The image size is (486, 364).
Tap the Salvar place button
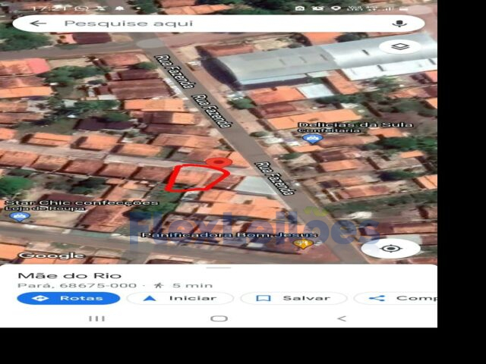pos(294,298)
